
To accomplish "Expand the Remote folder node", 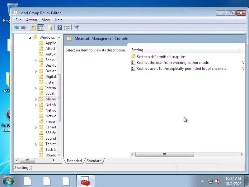I will [x=36, y=127].
